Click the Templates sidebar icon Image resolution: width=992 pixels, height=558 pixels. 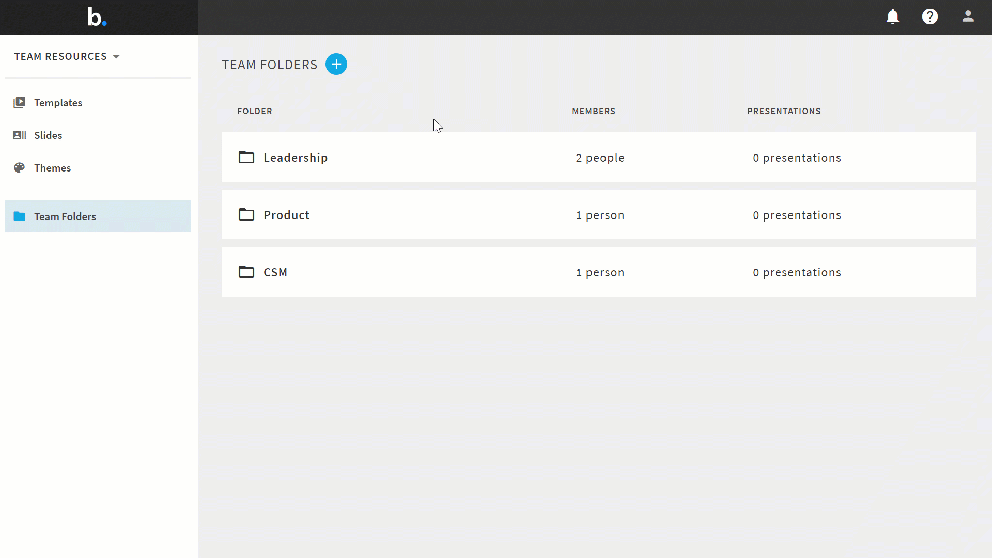point(19,102)
